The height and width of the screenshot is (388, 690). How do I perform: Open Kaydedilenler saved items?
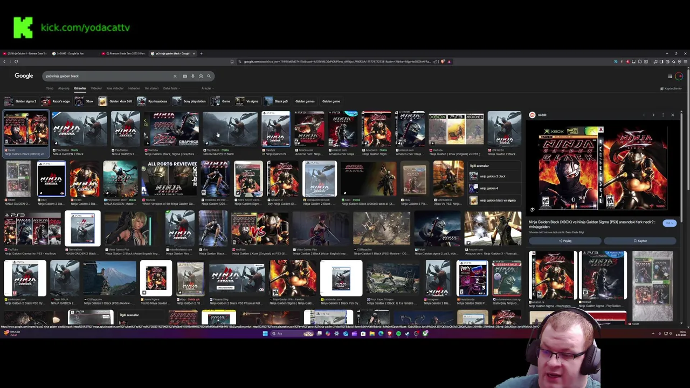[671, 88]
